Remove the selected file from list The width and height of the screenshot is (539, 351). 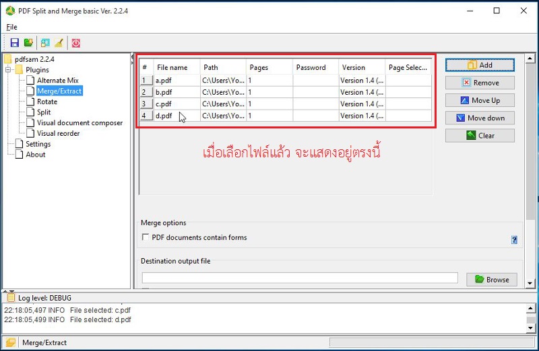pyautogui.click(x=480, y=83)
